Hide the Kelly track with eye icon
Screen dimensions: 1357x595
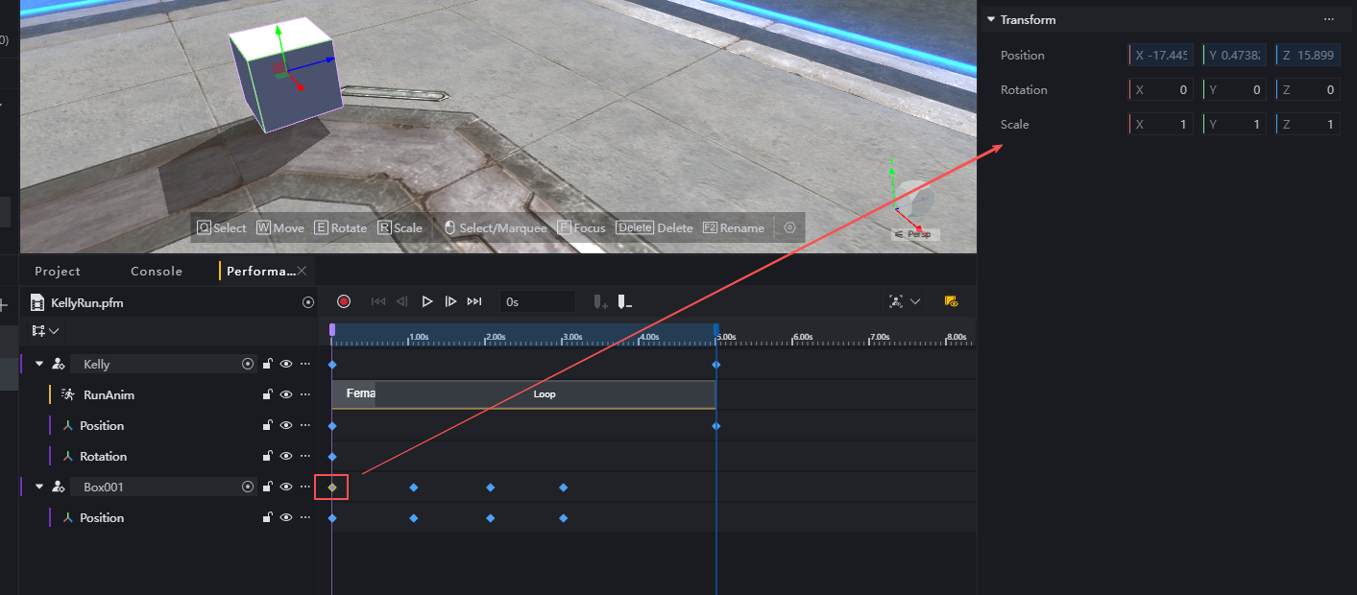coord(286,364)
